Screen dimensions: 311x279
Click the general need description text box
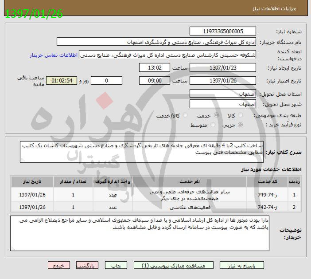142,152
